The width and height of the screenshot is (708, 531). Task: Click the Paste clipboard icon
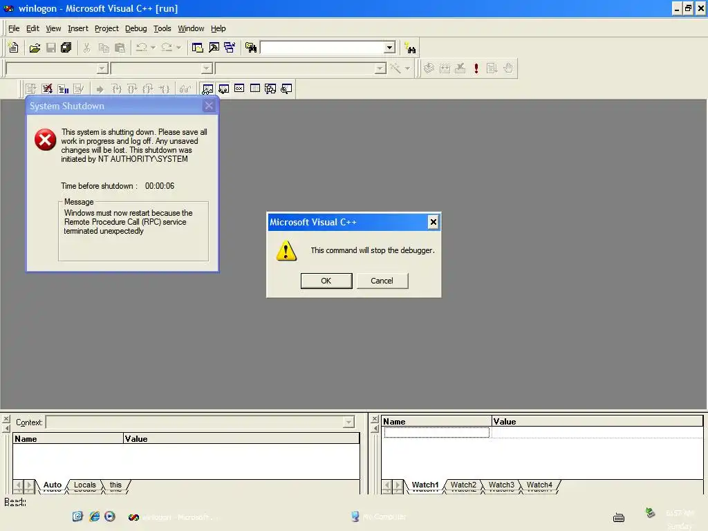120,48
